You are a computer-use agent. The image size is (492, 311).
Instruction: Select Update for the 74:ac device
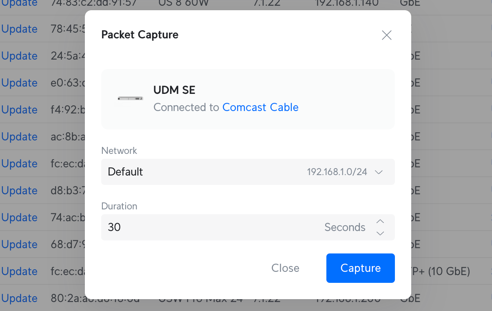tap(20, 218)
